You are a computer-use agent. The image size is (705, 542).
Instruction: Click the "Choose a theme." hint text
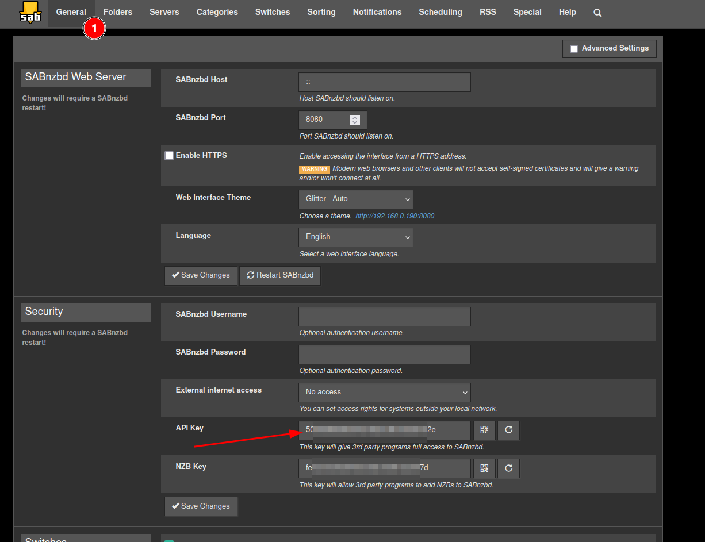coord(325,216)
